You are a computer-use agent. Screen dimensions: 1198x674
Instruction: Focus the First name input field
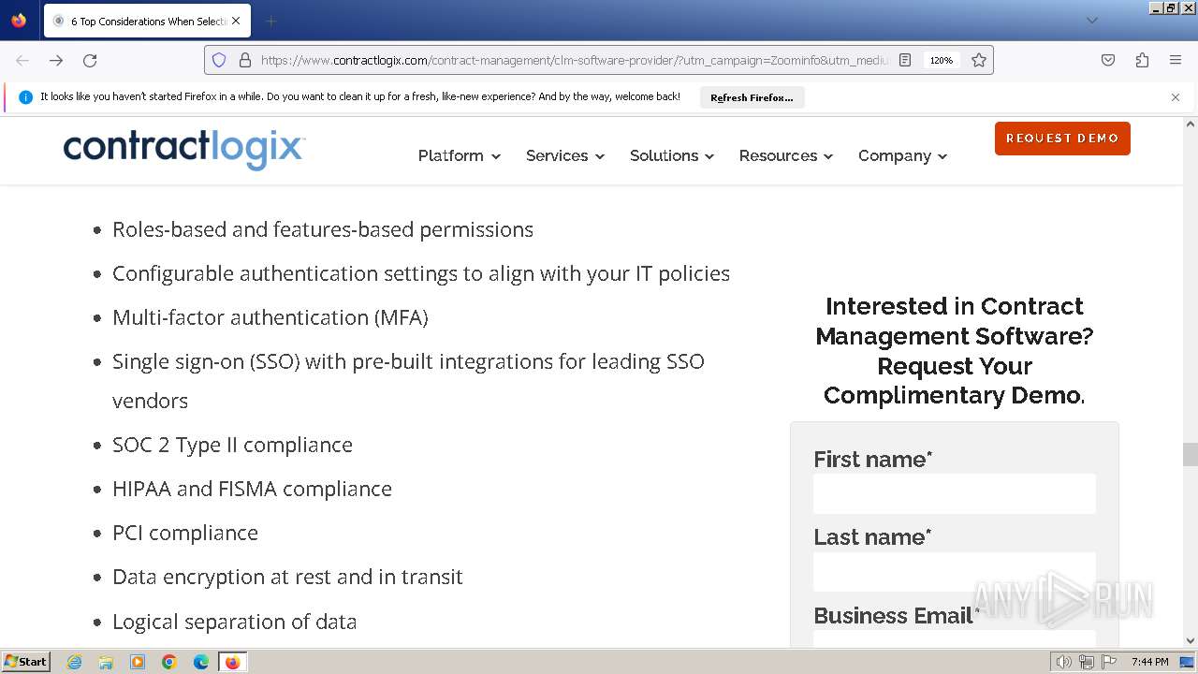click(955, 493)
